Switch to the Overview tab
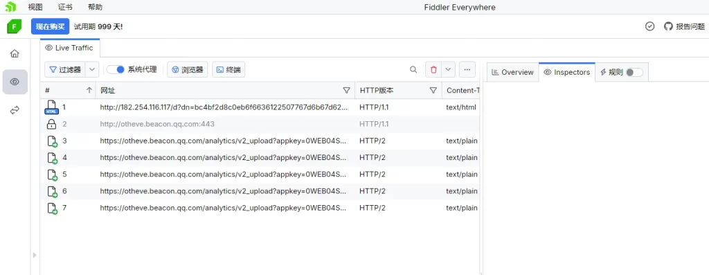 pyautogui.click(x=513, y=72)
